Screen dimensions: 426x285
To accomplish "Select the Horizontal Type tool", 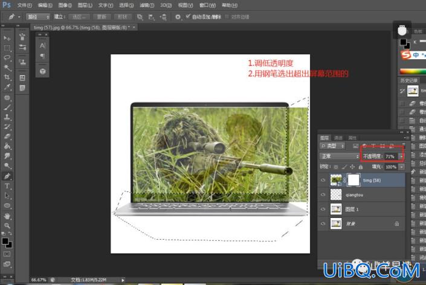I will 7,186.
